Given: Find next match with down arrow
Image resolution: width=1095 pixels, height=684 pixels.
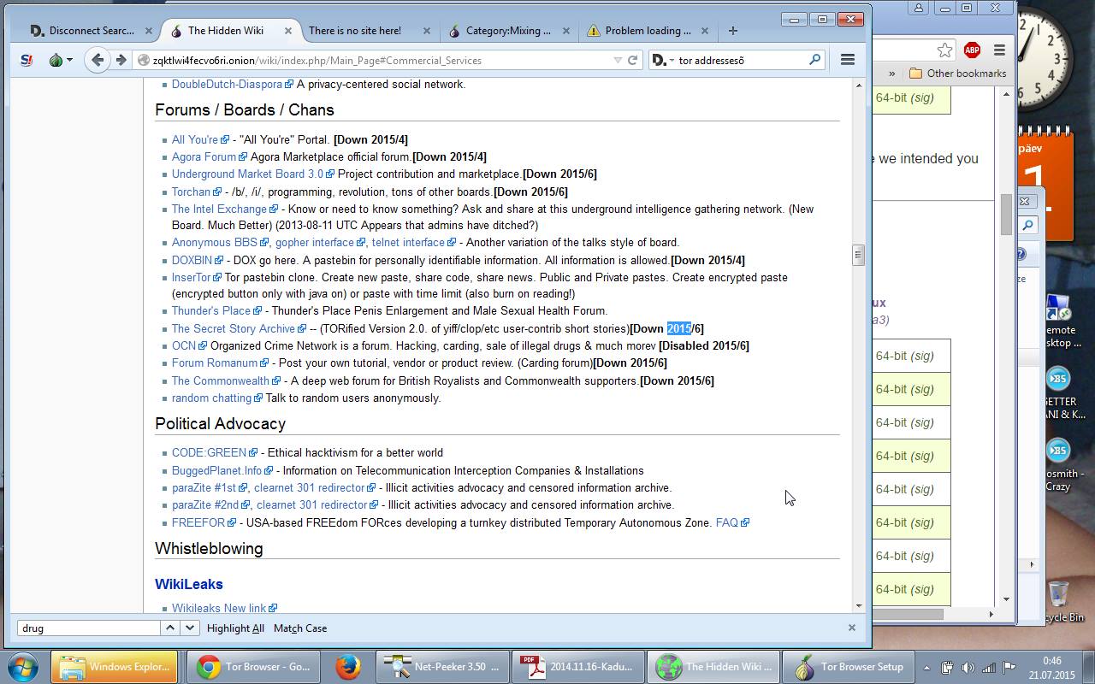Looking at the screenshot, I should point(190,628).
